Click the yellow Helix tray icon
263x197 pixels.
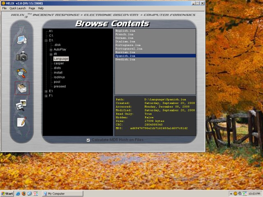[x=235, y=194]
